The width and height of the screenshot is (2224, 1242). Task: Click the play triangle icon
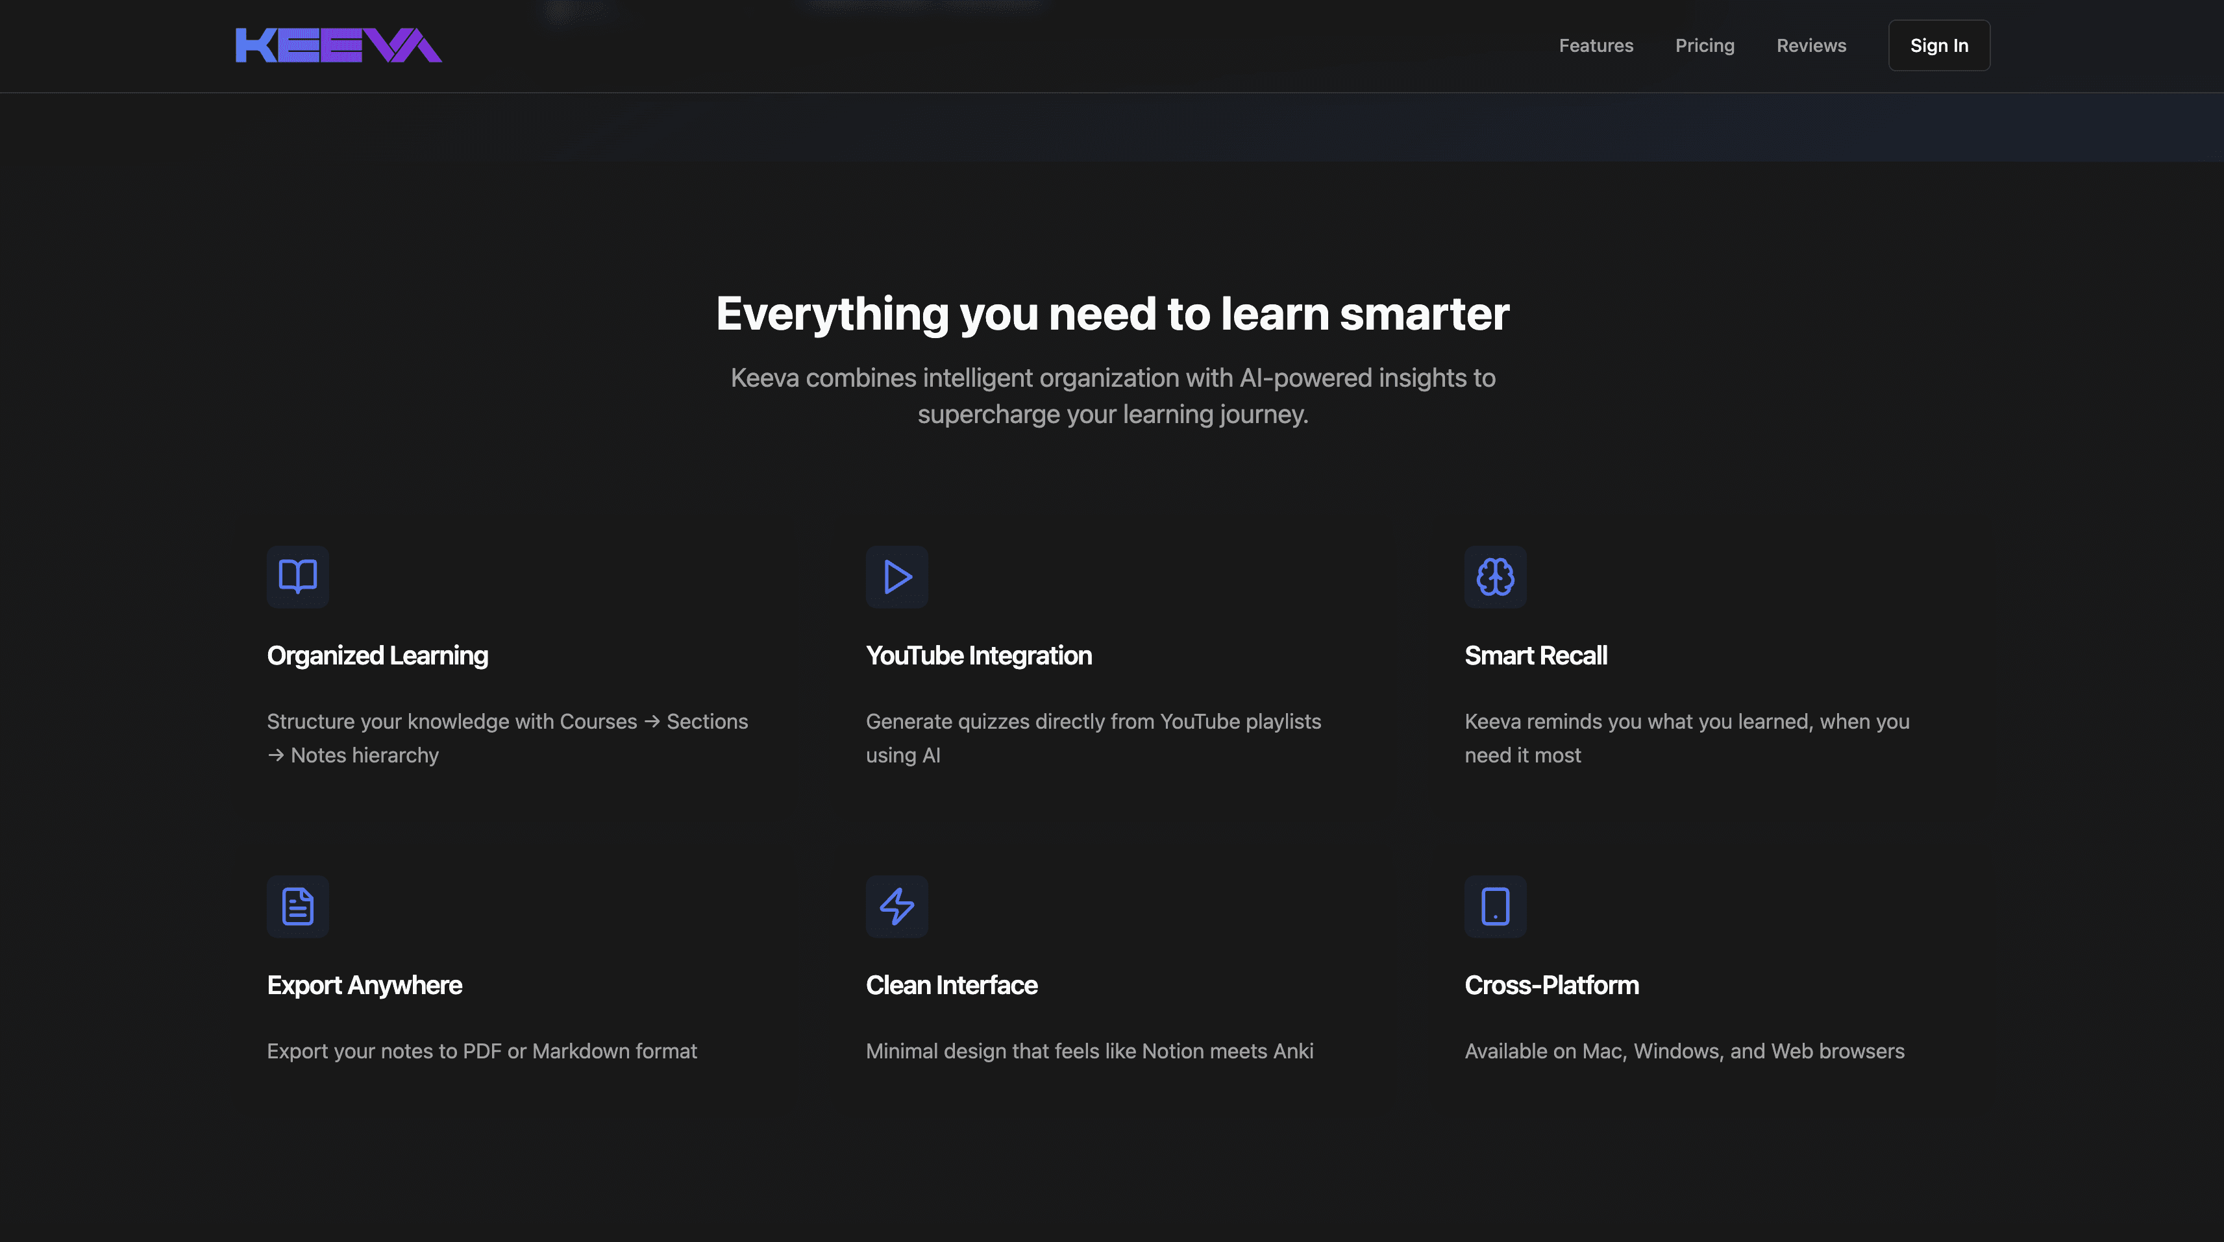click(x=897, y=577)
